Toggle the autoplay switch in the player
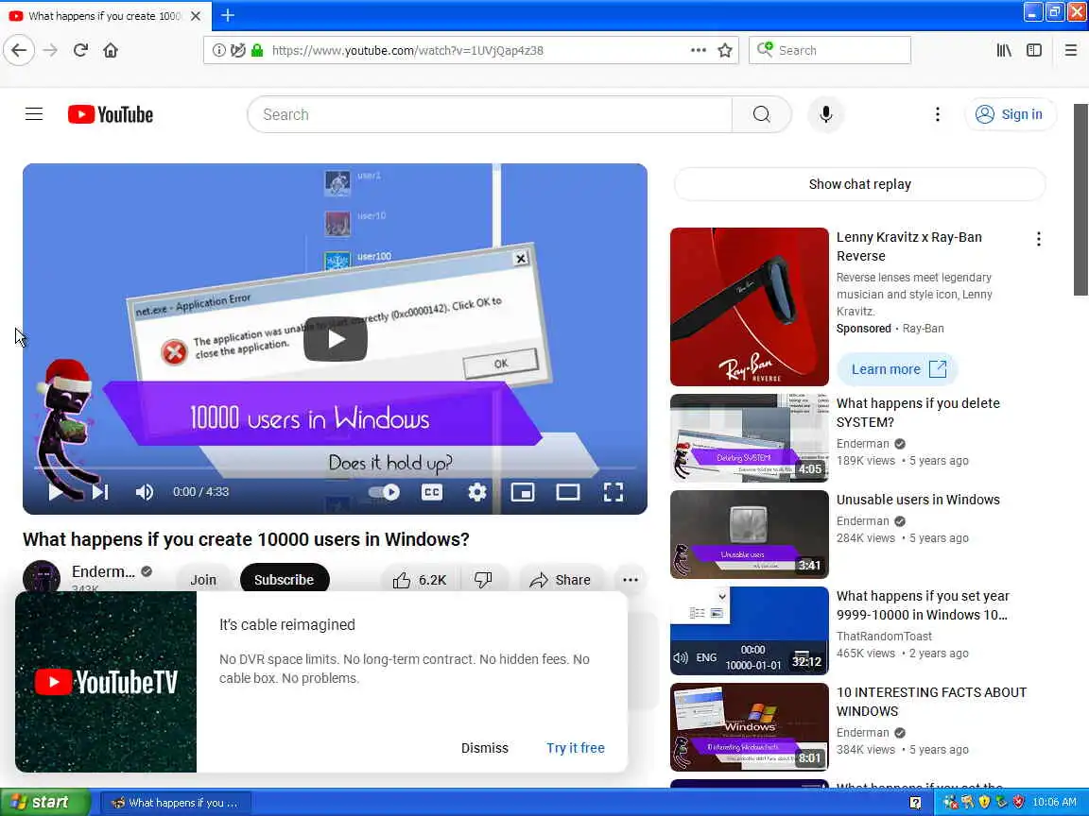The width and height of the screenshot is (1089, 816). [x=384, y=492]
